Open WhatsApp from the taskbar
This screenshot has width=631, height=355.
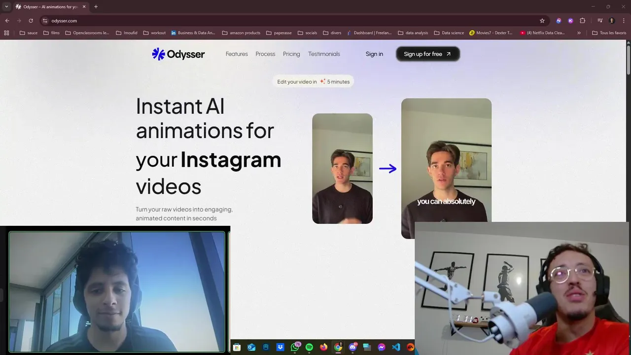(295, 347)
